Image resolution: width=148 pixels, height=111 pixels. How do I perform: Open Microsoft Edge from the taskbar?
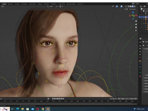[18, 109]
